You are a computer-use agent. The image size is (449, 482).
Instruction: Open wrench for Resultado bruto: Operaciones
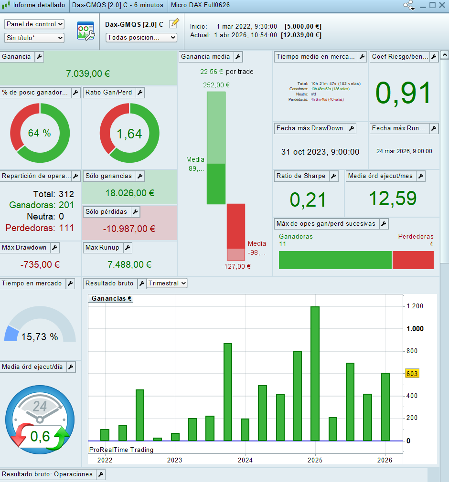(x=100, y=474)
